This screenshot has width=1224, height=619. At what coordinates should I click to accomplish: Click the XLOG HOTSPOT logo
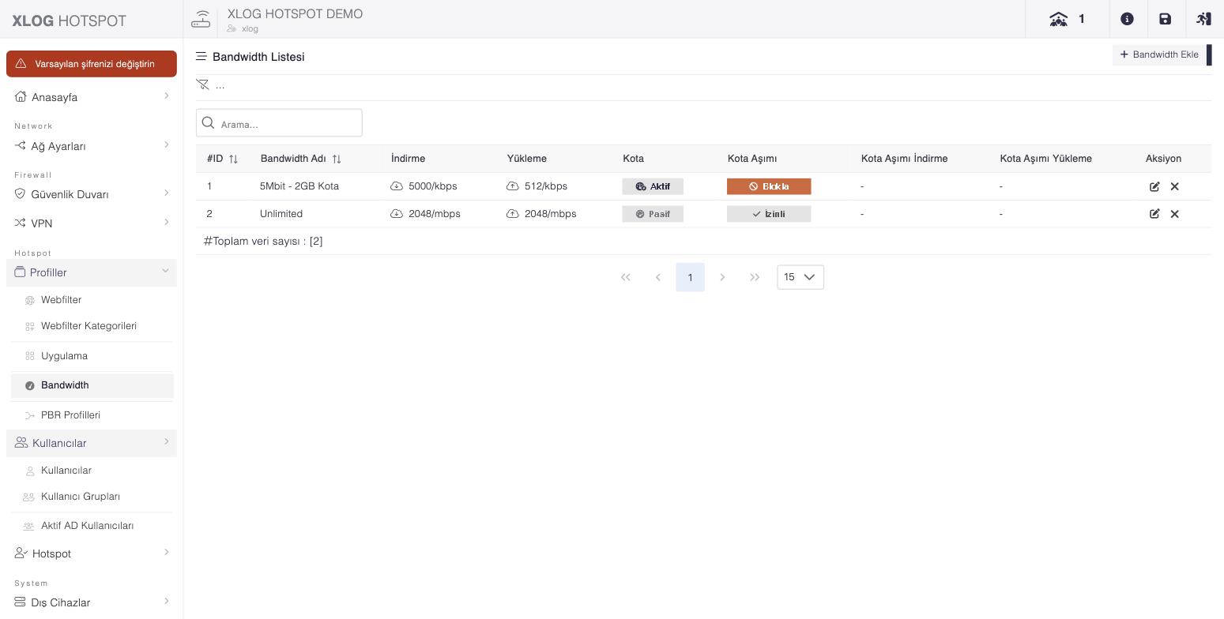pos(70,21)
